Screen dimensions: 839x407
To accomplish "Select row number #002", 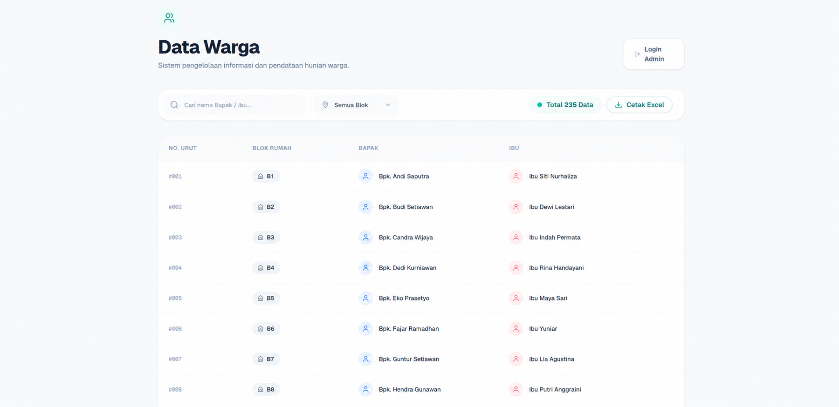I will (175, 207).
